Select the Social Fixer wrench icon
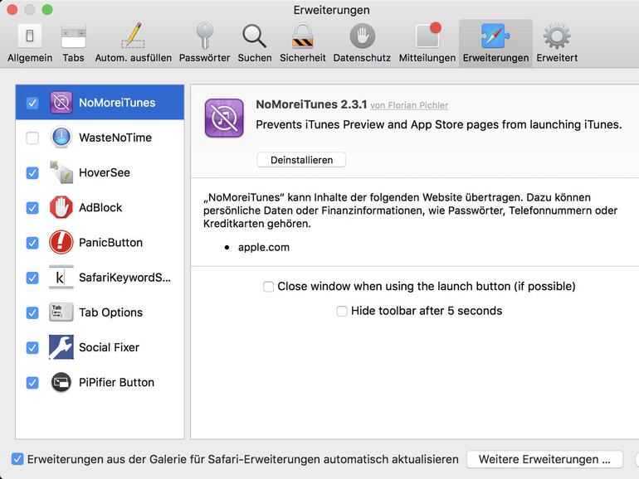The image size is (639, 479). pos(61,347)
